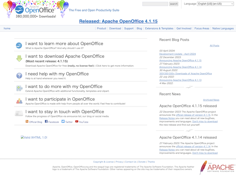The width and height of the screenshot is (236, 188).
Task: Click the search button
Action: click(x=174, y=4)
